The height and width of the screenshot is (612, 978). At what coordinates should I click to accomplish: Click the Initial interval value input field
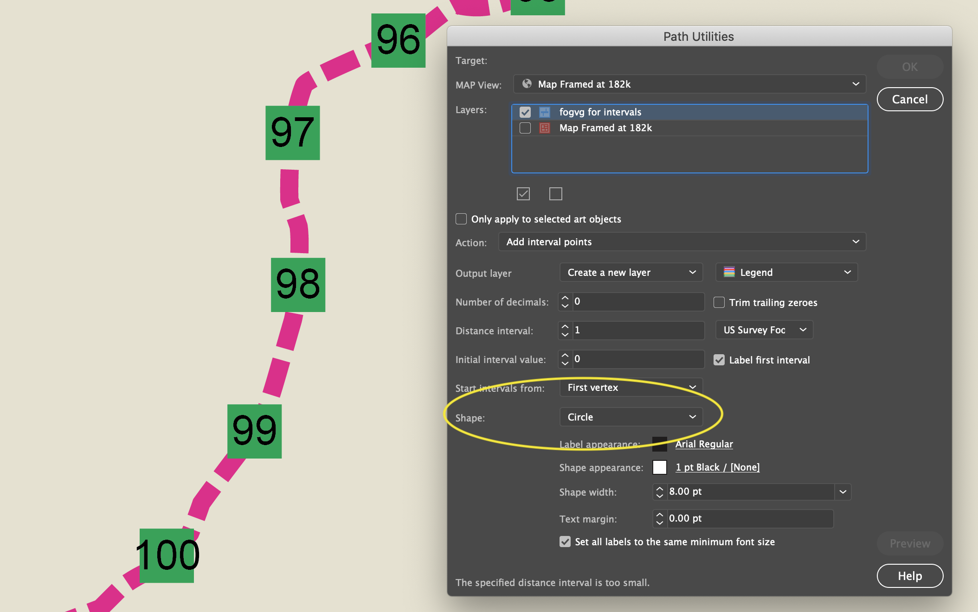[638, 359]
